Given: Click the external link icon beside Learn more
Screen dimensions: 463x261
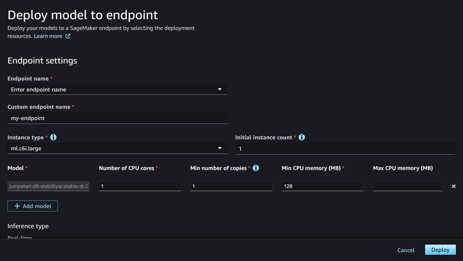Looking at the screenshot, I should tap(68, 36).
